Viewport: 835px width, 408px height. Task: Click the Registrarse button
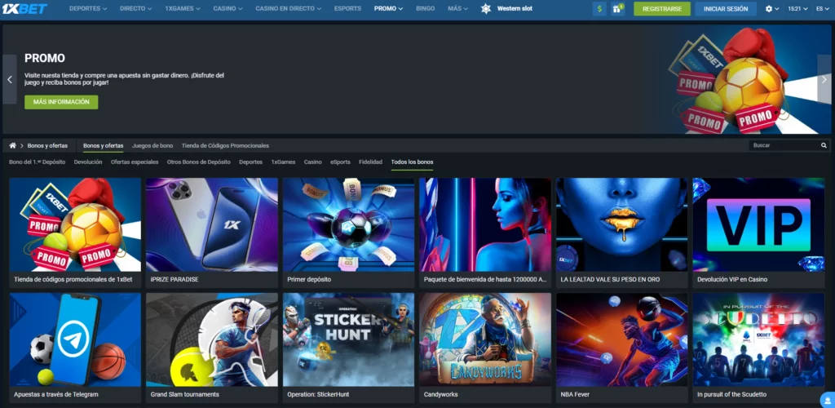point(661,9)
